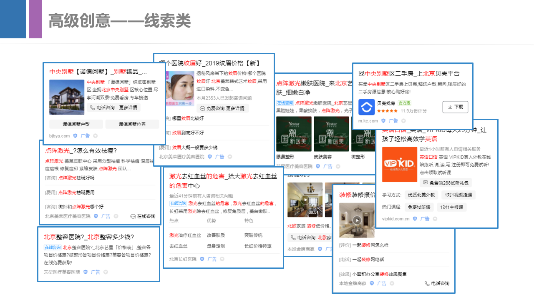
Task: Click the 免费咨询-更多详情 button
Action: (x=223, y=108)
